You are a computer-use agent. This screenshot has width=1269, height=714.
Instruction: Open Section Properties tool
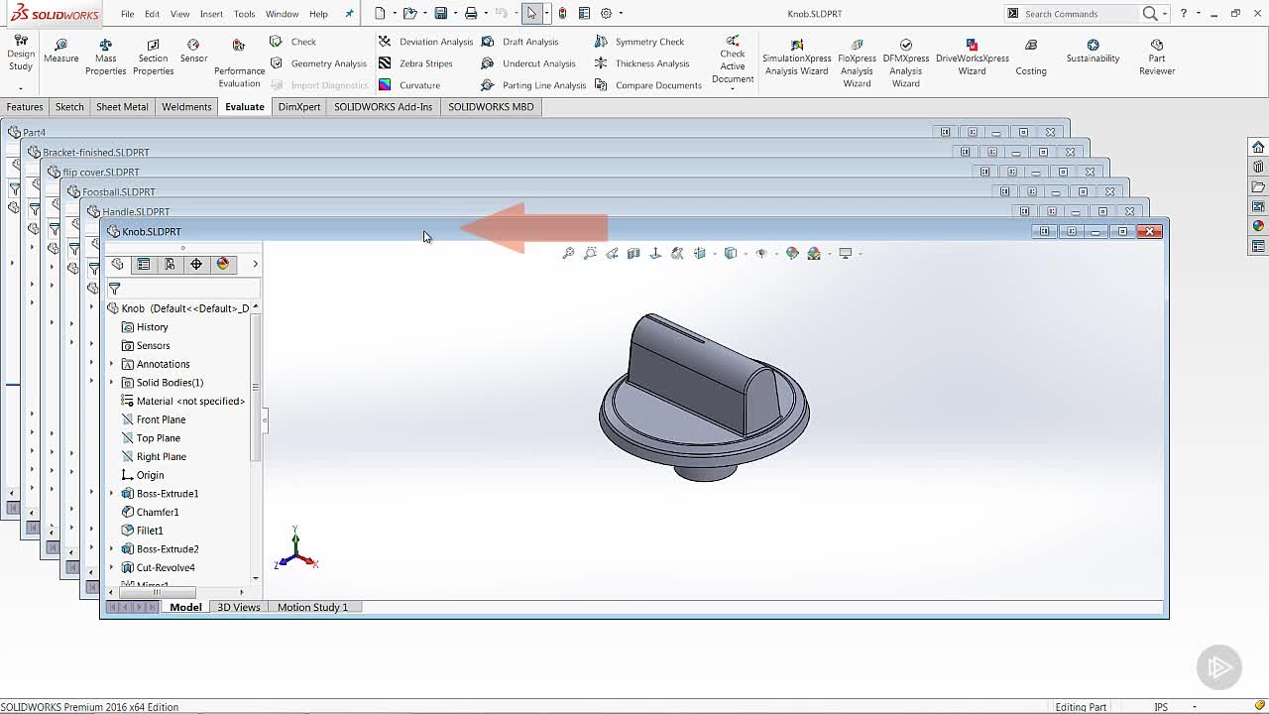coord(153,58)
